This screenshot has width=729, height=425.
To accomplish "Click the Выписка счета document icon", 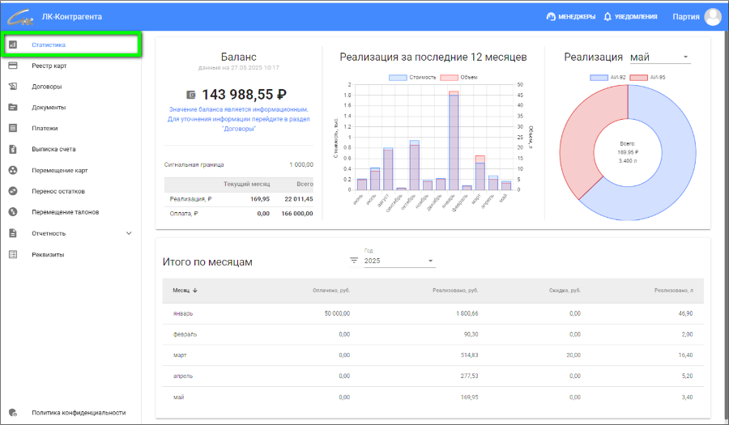I will [x=13, y=149].
